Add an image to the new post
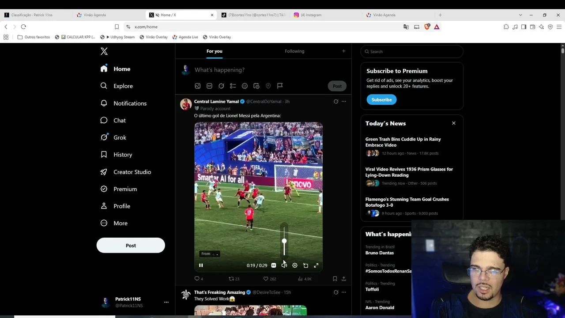565x318 pixels. [198, 86]
